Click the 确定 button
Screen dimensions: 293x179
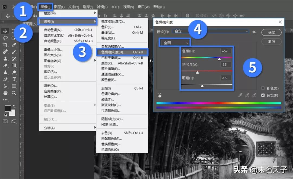click(x=271, y=32)
